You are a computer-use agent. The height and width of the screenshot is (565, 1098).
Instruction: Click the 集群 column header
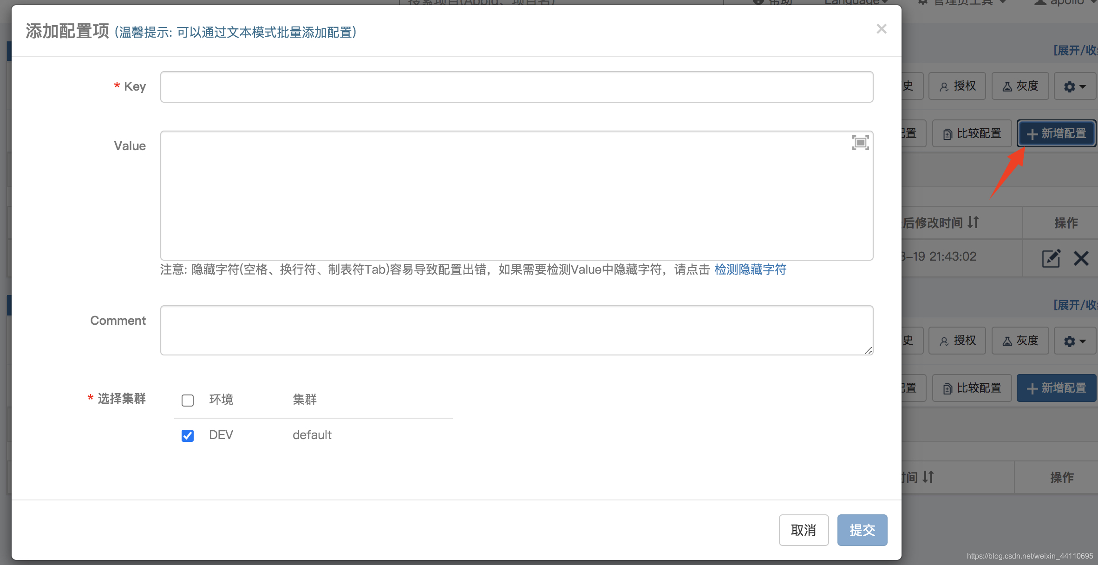point(305,399)
